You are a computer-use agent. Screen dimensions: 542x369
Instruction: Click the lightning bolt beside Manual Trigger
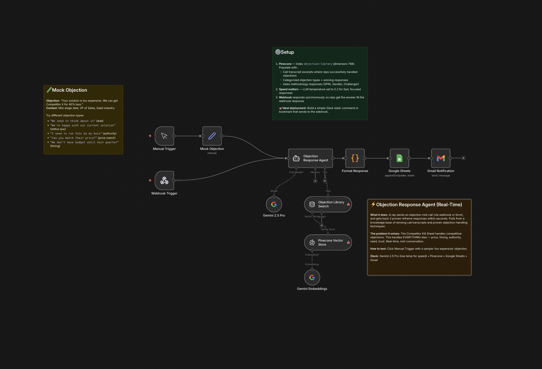(150, 136)
